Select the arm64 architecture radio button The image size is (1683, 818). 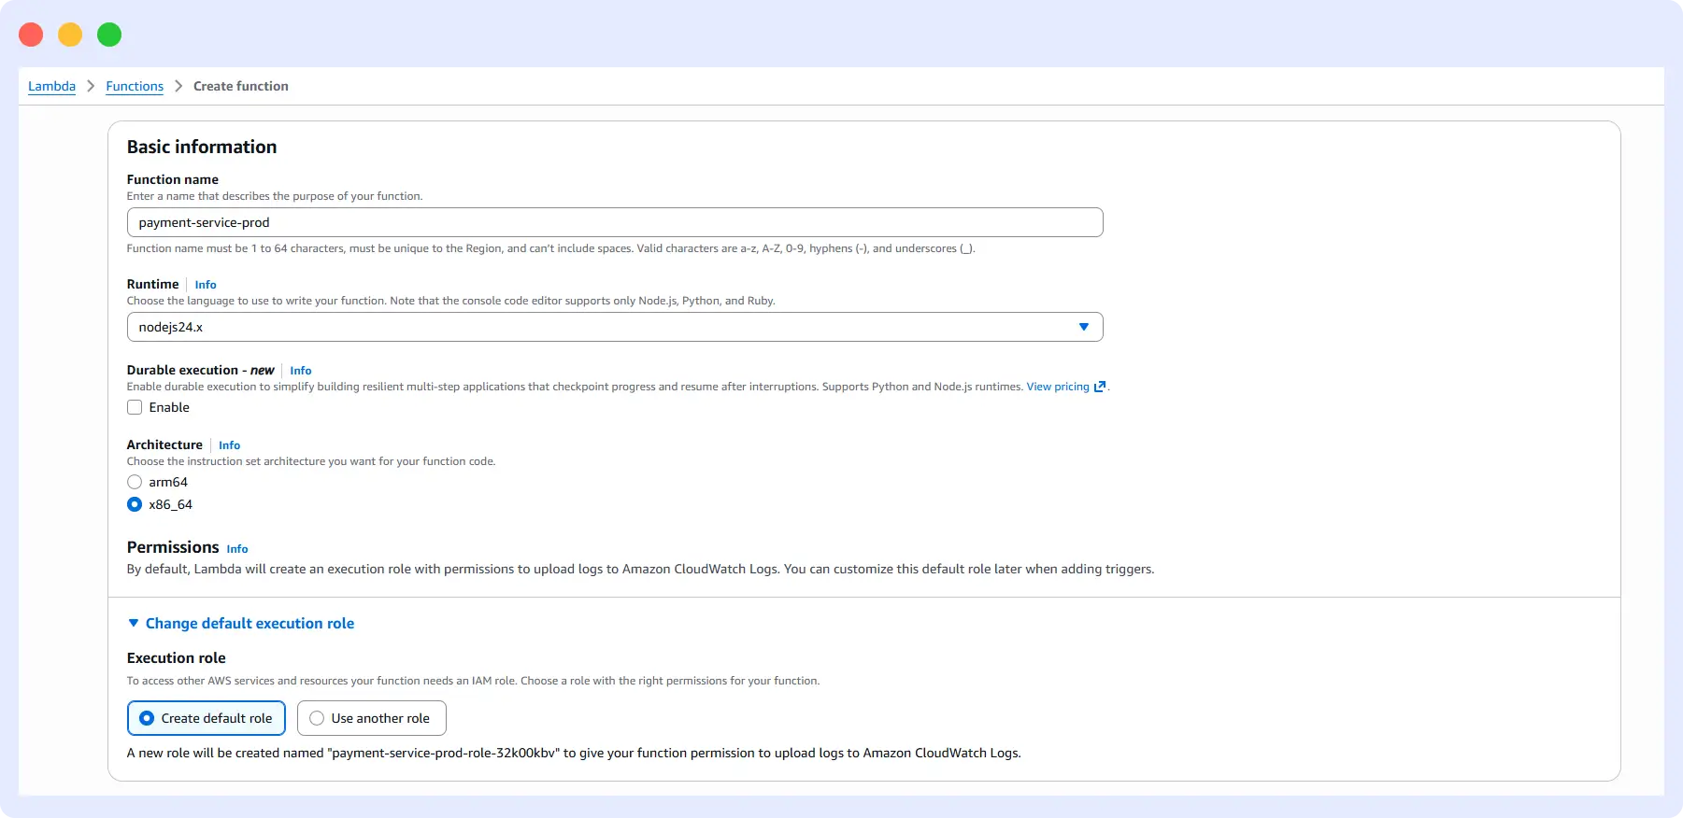point(135,482)
